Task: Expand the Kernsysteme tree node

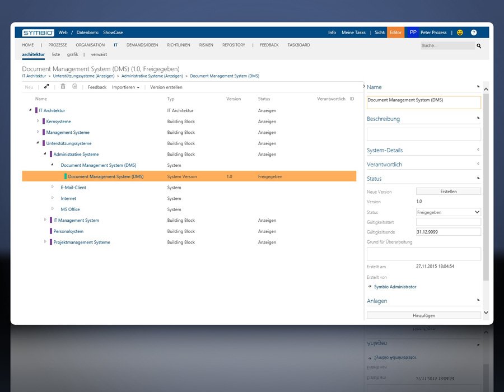Action: 38,121
